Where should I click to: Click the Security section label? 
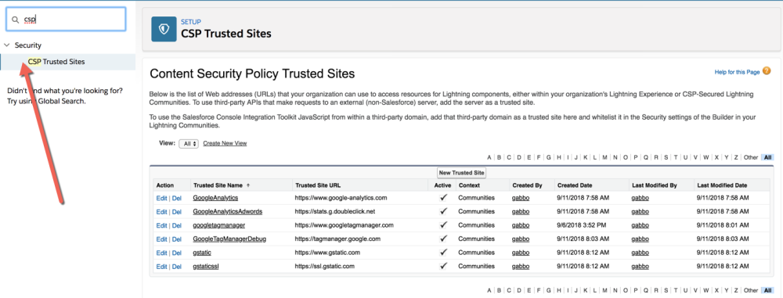[28, 45]
